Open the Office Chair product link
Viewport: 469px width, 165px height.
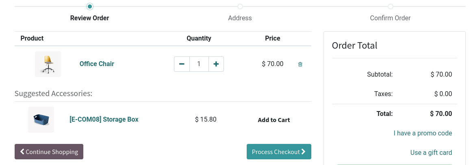[x=97, y=64]
